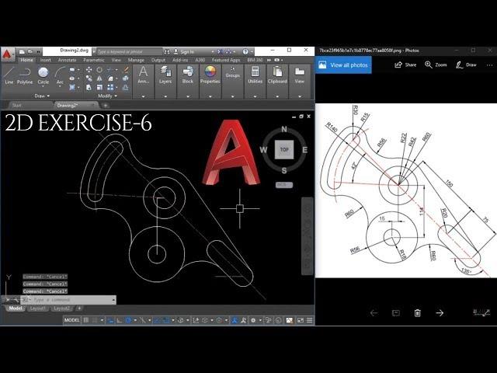This screenshot has width=497, height=373.
Task: Select the Explode tool
Action: coord(126,78)
